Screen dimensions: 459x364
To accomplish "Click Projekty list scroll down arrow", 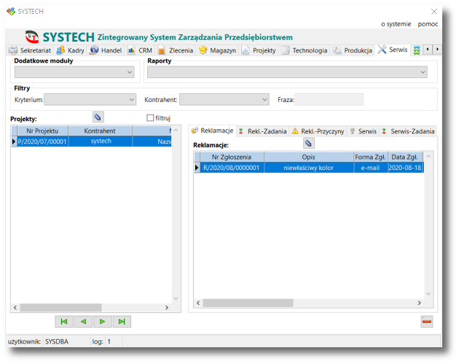I will point(176,298).
